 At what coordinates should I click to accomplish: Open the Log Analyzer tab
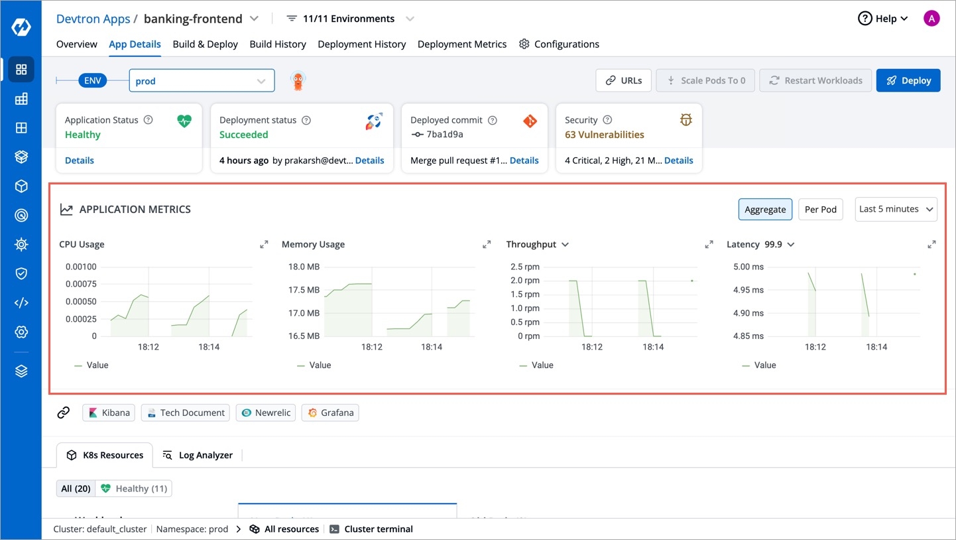tap(198, 455)
